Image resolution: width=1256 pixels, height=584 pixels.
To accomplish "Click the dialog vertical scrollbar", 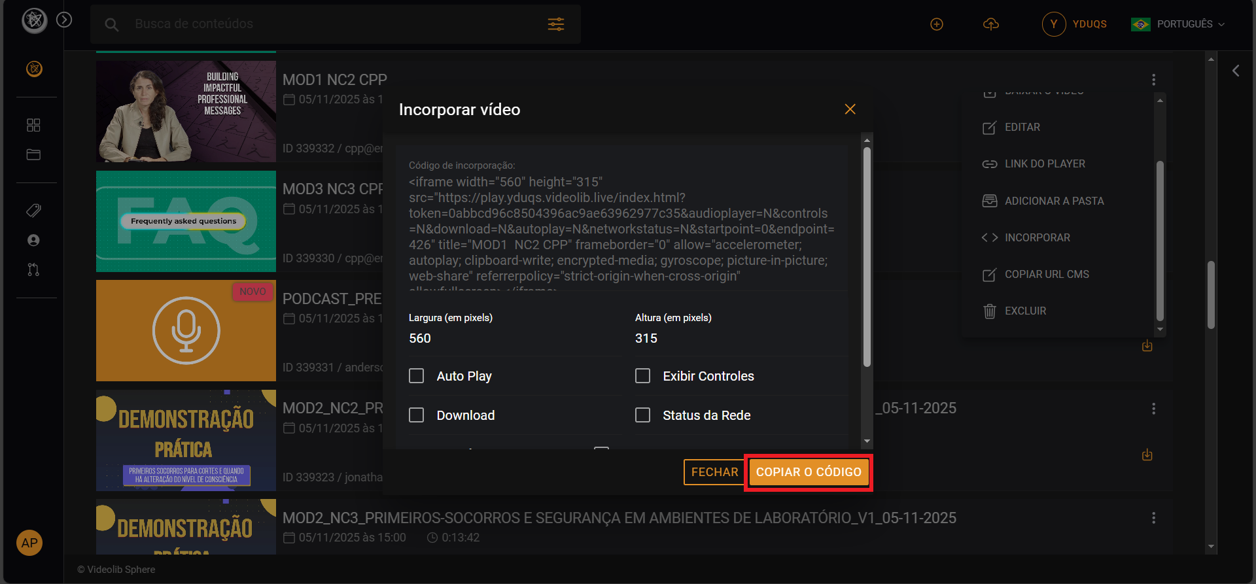I will [867, 256].
